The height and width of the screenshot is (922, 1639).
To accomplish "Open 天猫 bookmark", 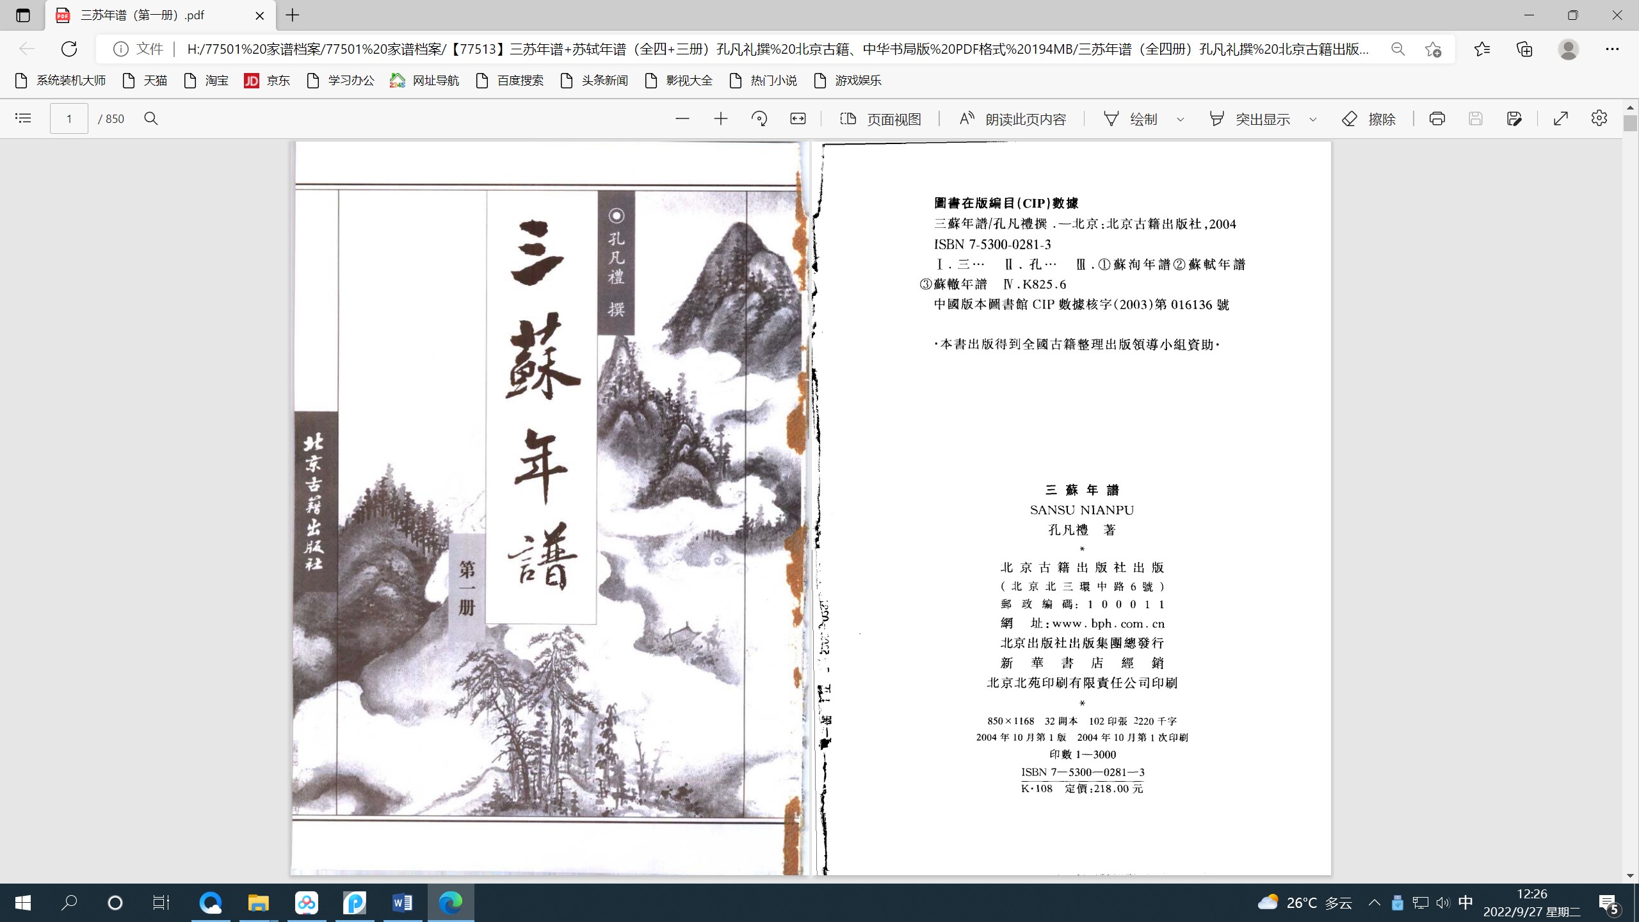I will pos(145,80).
